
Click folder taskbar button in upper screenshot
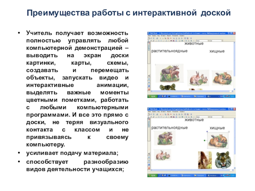[200, 96]
